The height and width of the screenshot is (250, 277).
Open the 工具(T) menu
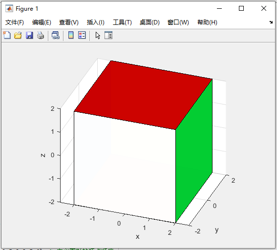(x=122, y=22)
